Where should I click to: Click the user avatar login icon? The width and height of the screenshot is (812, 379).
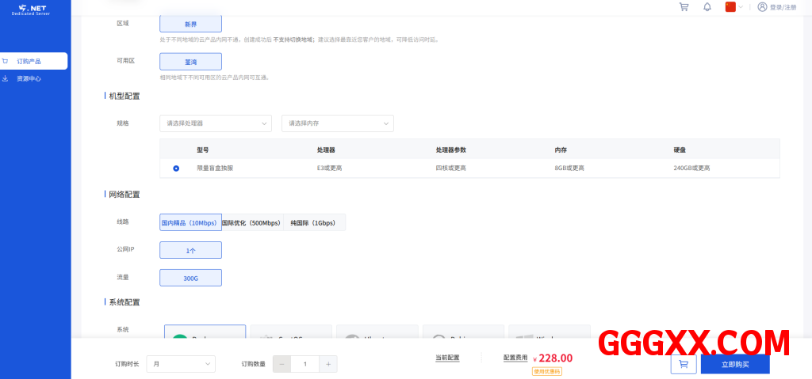coord(762,7)
